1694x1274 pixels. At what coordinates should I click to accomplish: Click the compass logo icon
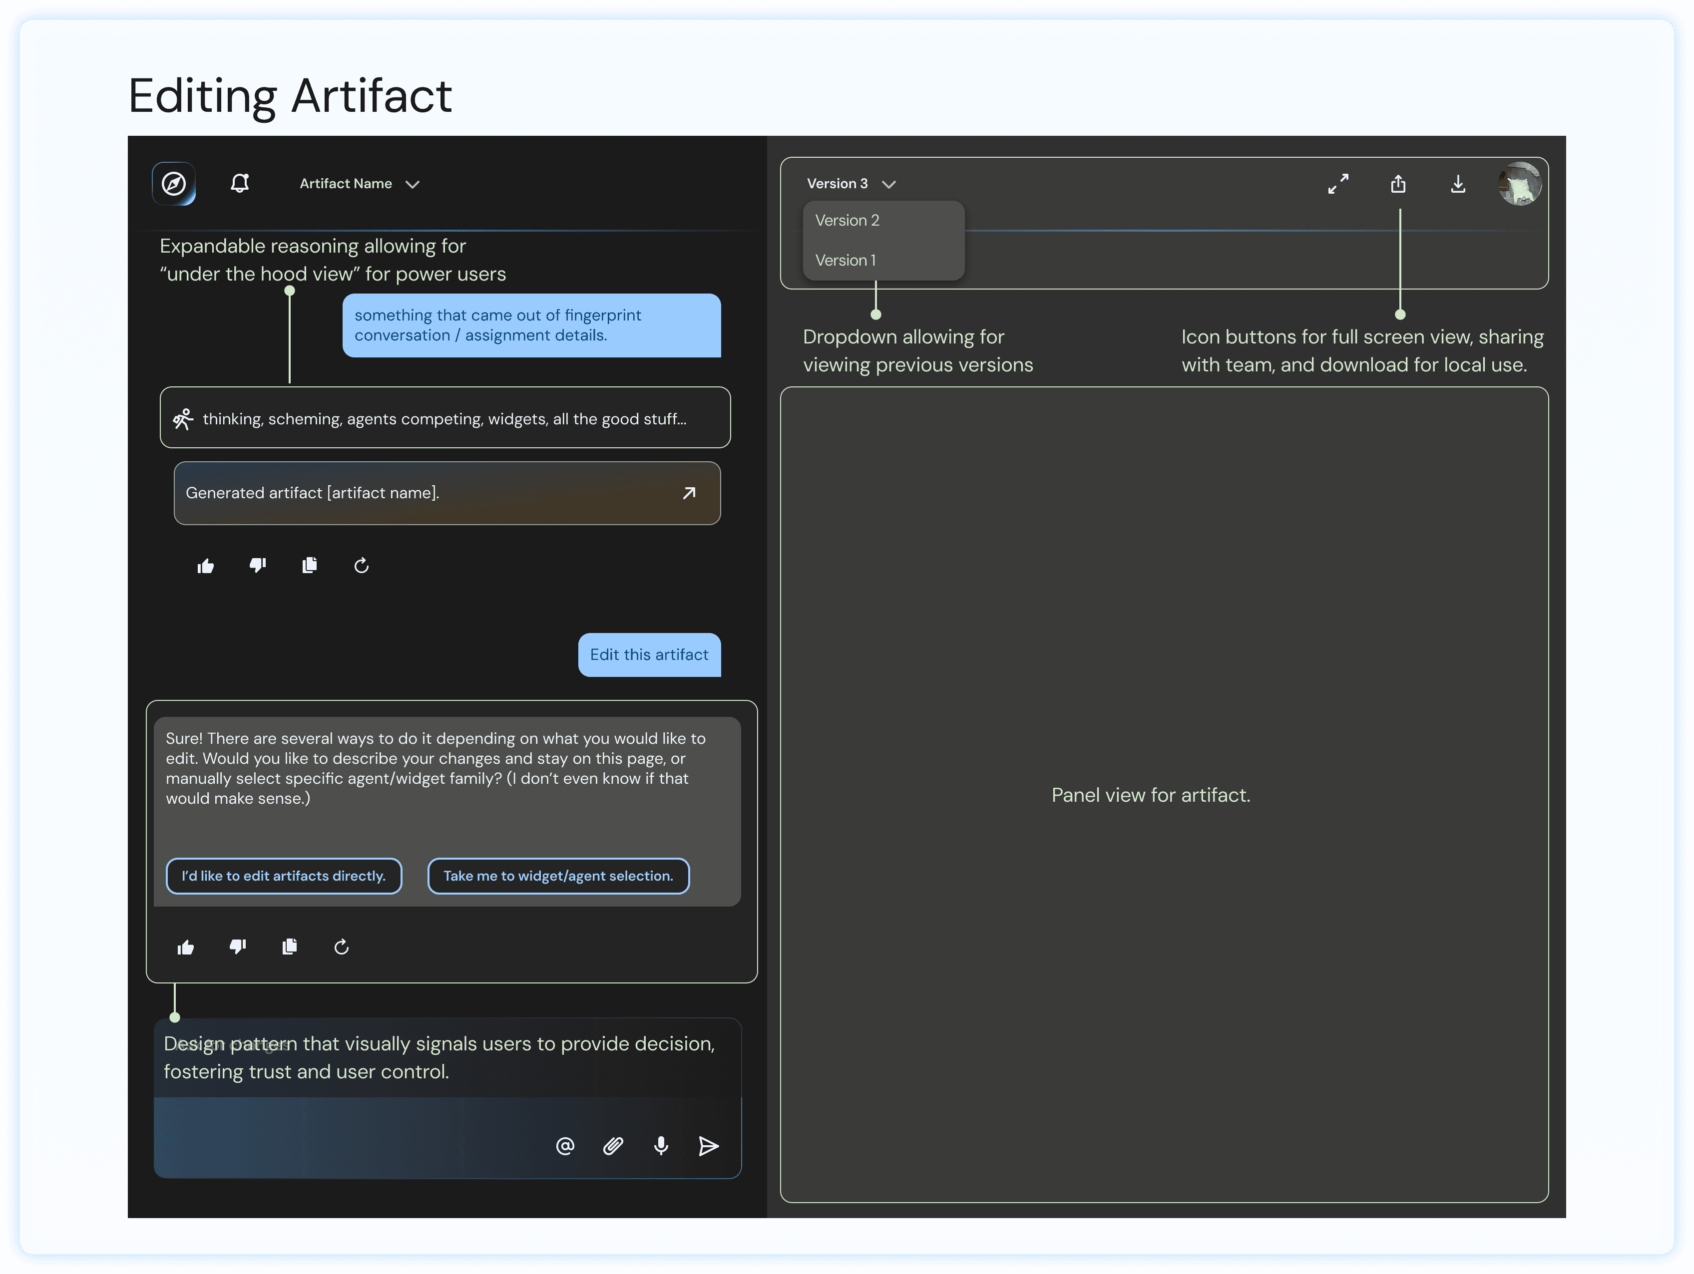point(174,184)
